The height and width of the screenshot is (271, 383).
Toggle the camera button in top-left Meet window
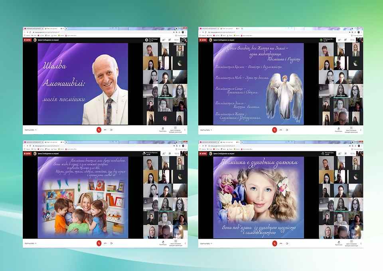click(111, 130)
